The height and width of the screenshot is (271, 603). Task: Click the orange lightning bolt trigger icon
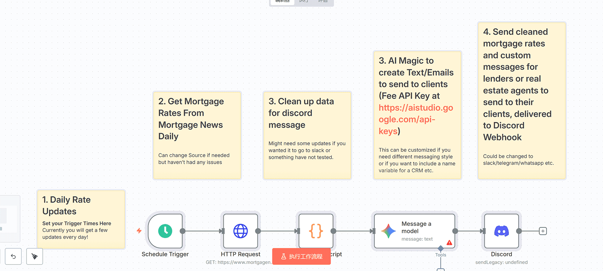pos(139,231)
